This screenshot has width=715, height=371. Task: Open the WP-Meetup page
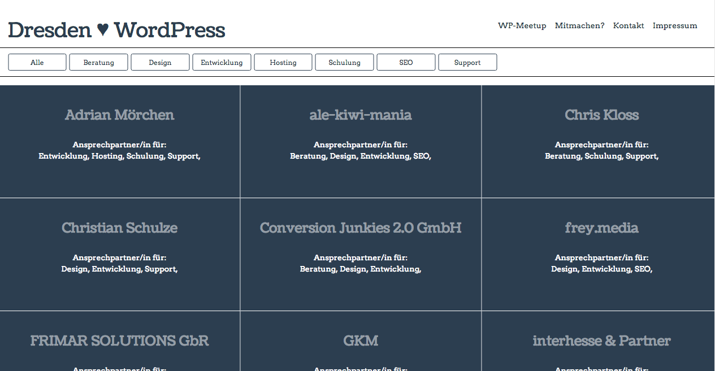[522, 26]
